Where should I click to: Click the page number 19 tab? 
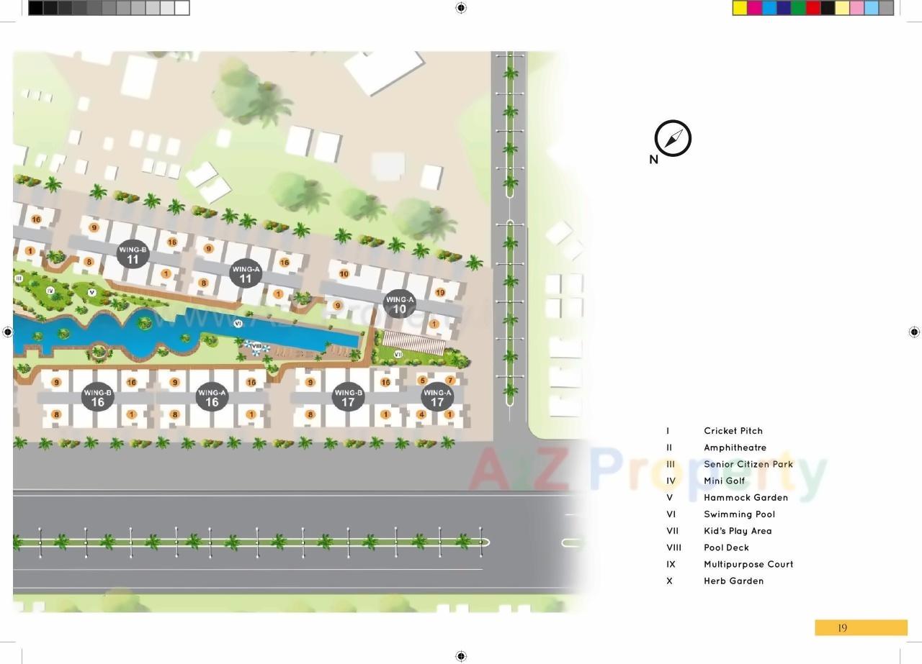pyautogui.click(x=842, y=627)
